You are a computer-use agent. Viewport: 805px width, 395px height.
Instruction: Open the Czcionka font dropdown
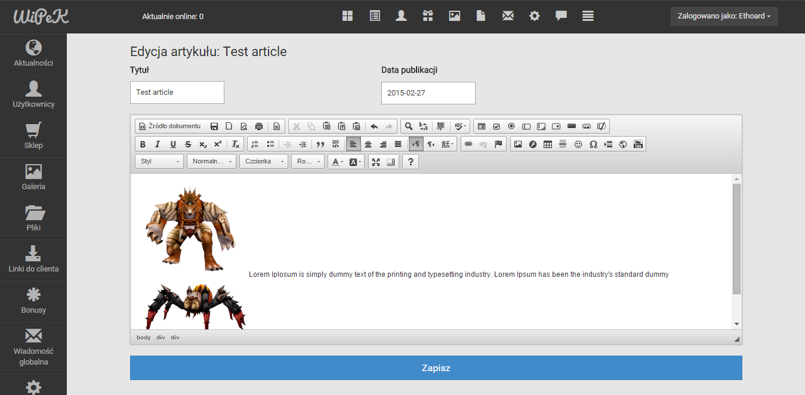coord(264,162)
